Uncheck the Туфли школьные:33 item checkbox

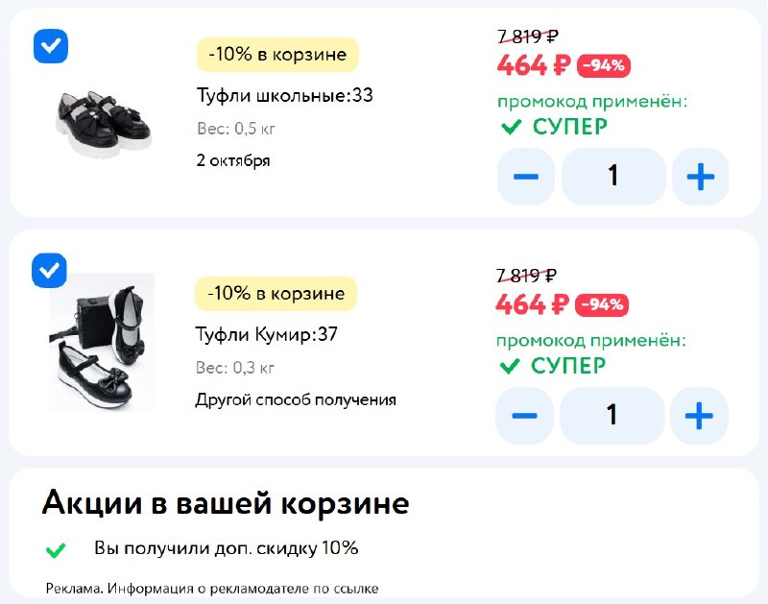[51, 46]
